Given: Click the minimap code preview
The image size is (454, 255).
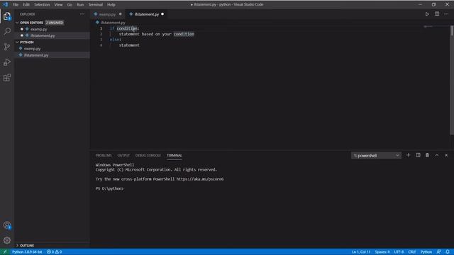Looking at the screenshot, I should pyautogui.click(x=428, y=27).
